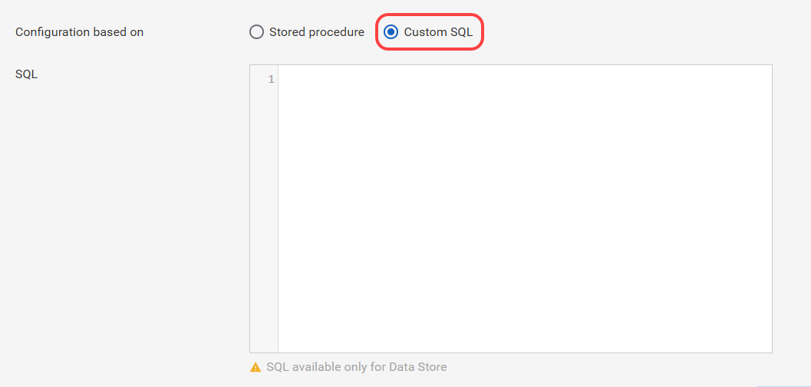Click the orange warning triangle icon
The height and width of the screenshot is (387, 811).
click(255, 367)
